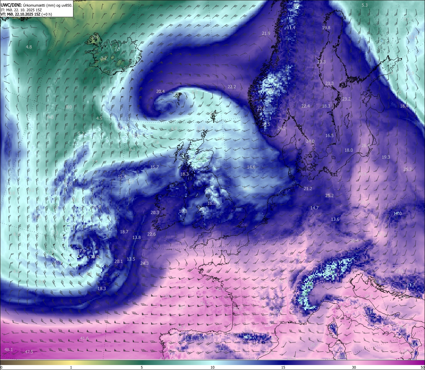This screenshot has width=425, height=370.
Task: Click the 18.7 value label
Action: (x=124, y=232)
